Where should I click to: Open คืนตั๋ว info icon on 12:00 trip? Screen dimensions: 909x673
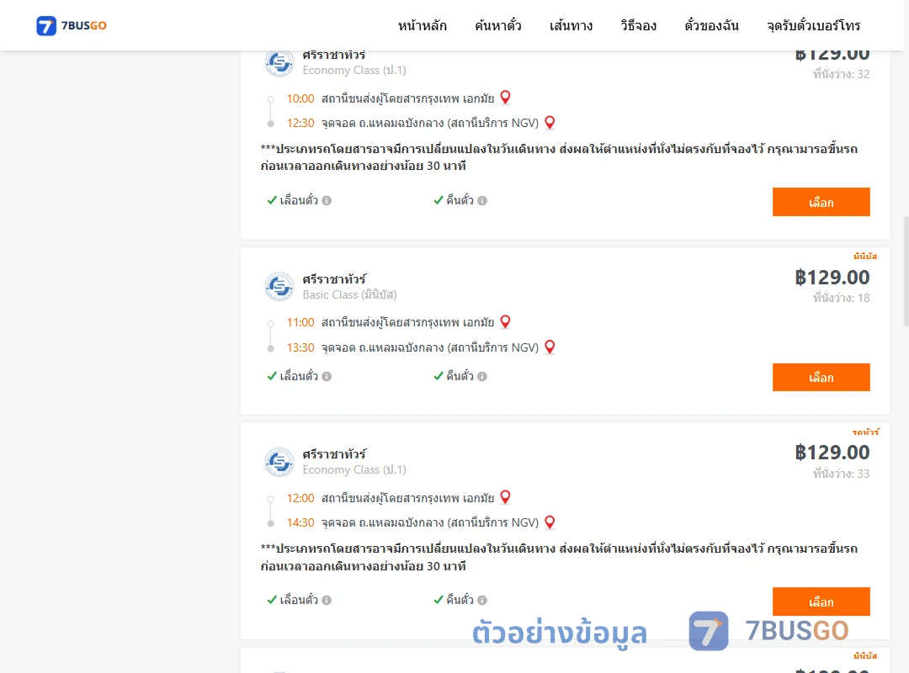(482, 600)
